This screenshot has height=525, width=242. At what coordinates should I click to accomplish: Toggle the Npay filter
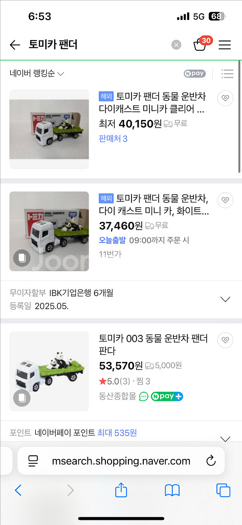click(x=194, y=74)
